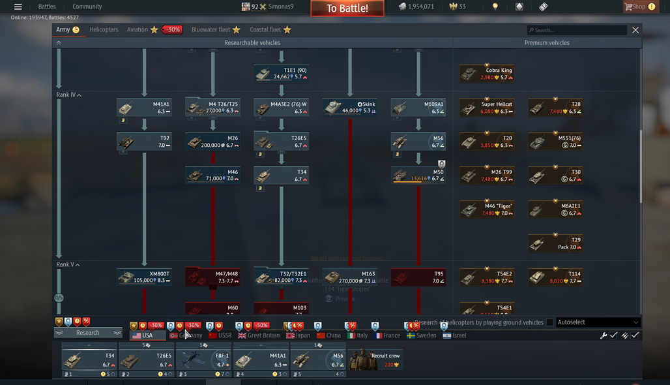Select the M4 T26/T25 vehicle card

click(212, 108)
